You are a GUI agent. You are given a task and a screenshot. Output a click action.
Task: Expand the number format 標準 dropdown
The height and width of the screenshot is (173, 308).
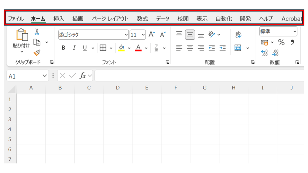(x=294, y=32)
